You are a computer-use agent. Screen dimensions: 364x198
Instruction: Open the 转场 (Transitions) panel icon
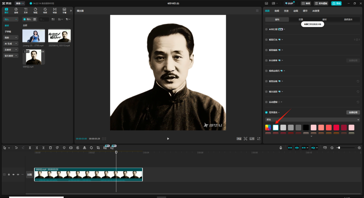(x=55, y=10)
